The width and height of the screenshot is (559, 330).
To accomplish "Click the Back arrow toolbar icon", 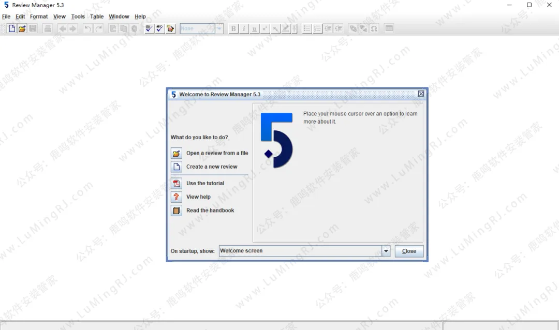I will 63,28.
